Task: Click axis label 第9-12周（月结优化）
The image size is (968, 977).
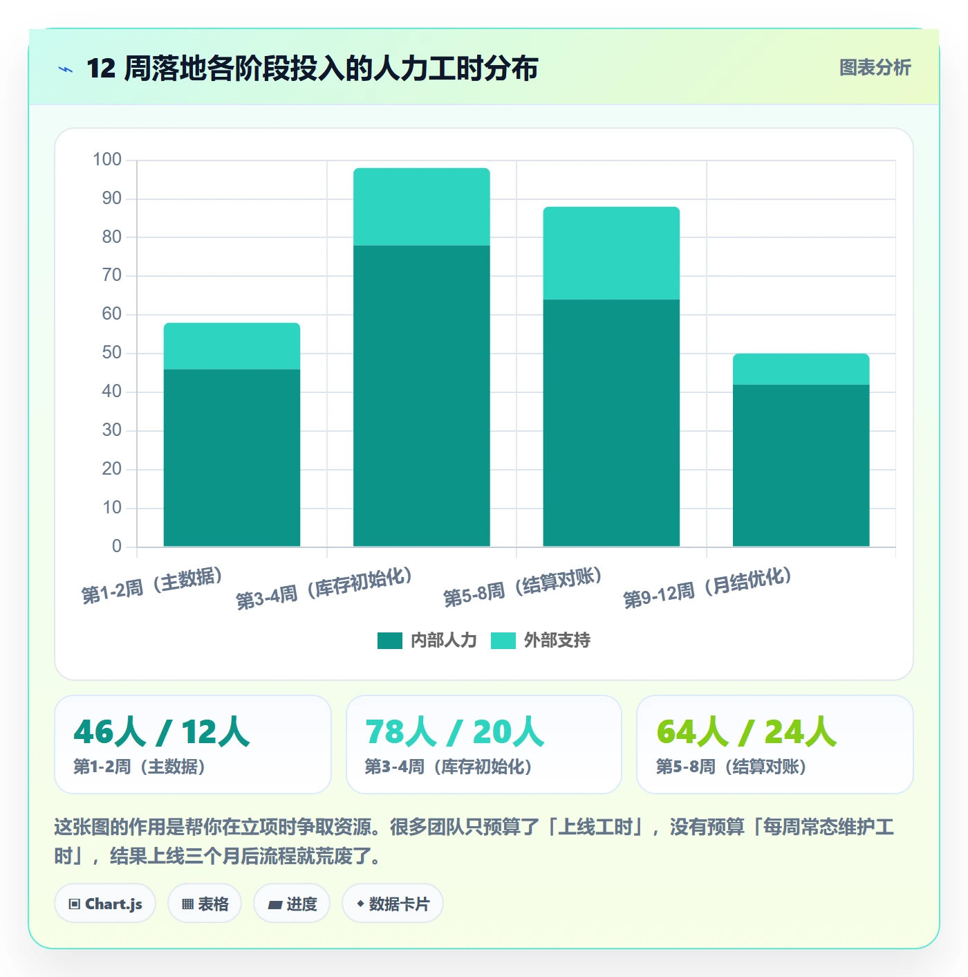Action: [709, 588]
